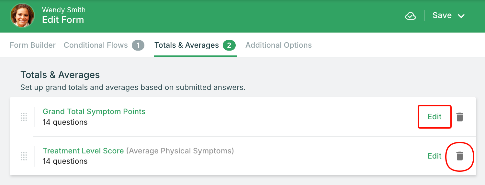Edit the Treatment Level Score average
Image resolution: width=485 pixels, height=185 pixels.
[434, 156]
